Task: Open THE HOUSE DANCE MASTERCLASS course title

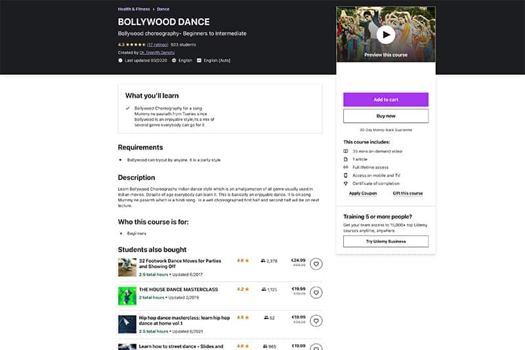Action: click(178, 290)
